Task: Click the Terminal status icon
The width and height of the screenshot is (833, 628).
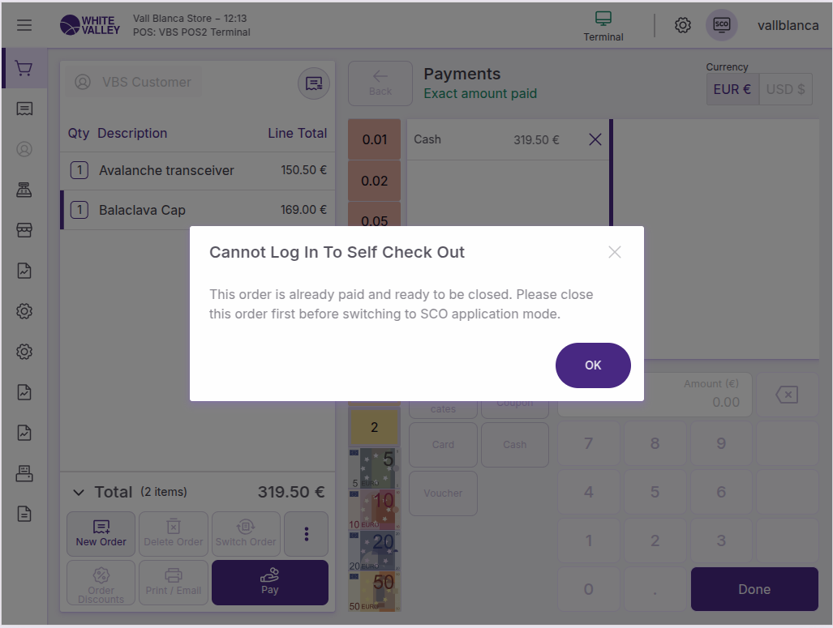Action: pyautogui.click(x=603, y=25)
